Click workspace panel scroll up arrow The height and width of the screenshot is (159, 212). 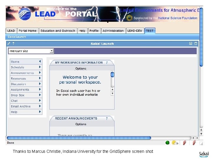click(x=112, y=90)
